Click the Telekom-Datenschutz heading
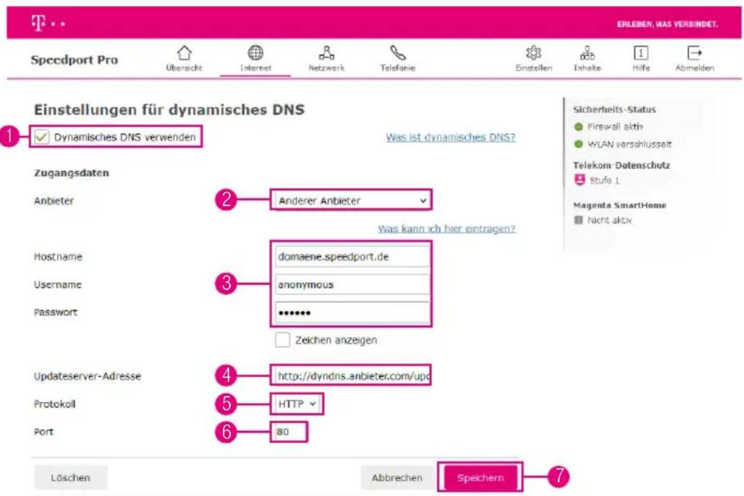Viewport: 744px width, 496px height. [x=621, y=165]
